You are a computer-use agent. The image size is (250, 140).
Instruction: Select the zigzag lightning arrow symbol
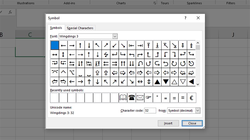(x=106, y=55)
